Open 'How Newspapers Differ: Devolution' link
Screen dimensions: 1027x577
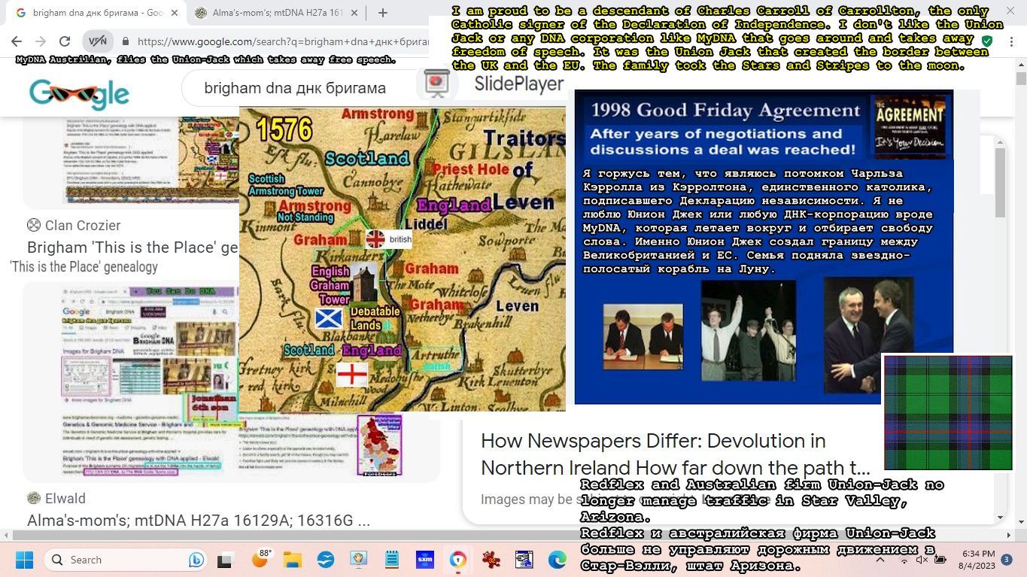coord(675,454)
